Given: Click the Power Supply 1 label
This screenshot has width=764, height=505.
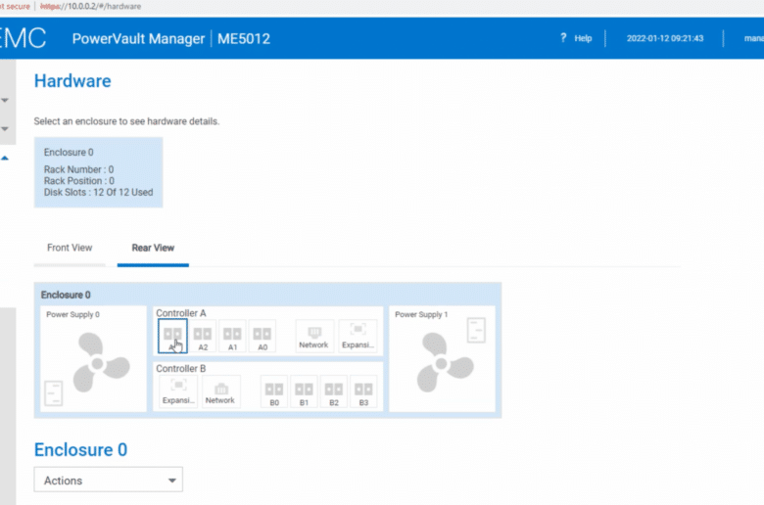Looking at the screenshot, I should (421, 314).
